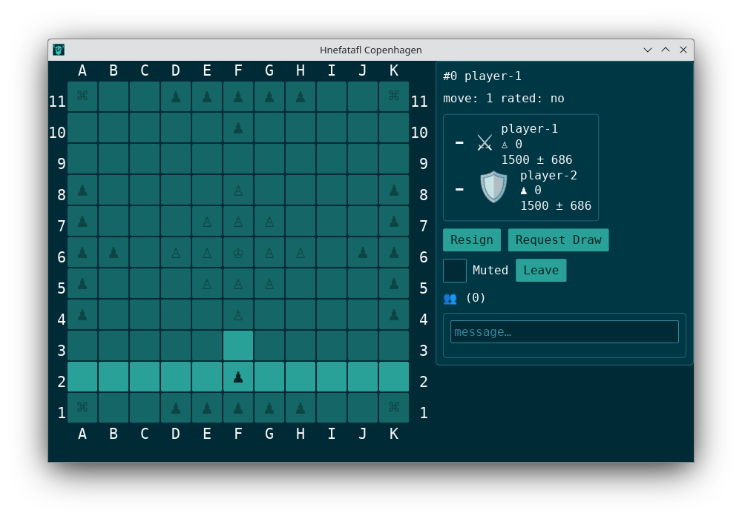
Task: Select the defender pawn on D6
Action: [x=176, y=254]
